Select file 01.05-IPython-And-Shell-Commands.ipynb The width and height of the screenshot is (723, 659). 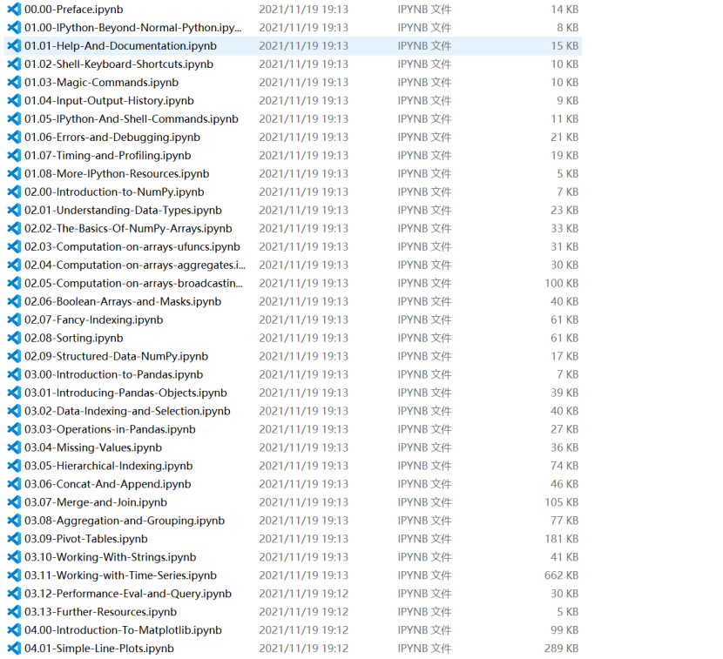[132, 119]
